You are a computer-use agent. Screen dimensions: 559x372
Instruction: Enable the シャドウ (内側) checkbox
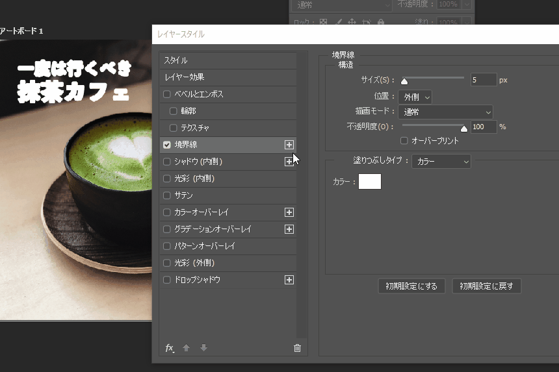(x=167, y=162)
